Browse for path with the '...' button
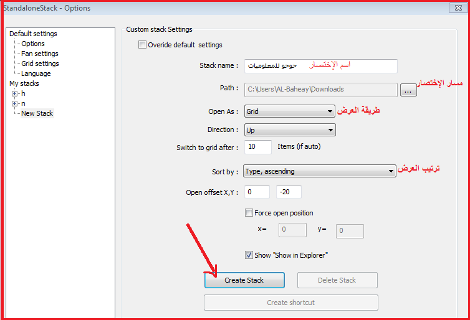470x320 pixels. (408, 90)
